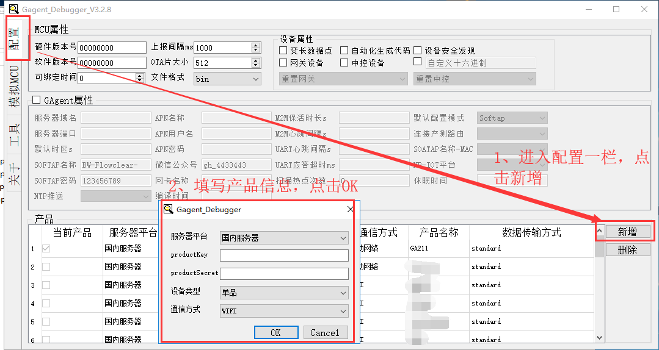Check the 设备安全发现 option

pyautogui.click(x=418, y=51)
